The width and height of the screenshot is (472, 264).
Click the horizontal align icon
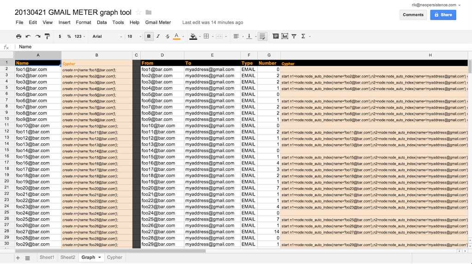(236, 36)
